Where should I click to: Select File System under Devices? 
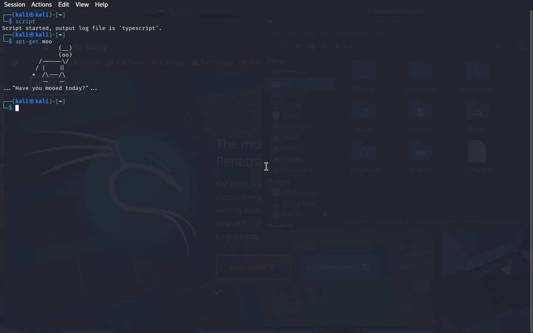[x=298, y=193]
